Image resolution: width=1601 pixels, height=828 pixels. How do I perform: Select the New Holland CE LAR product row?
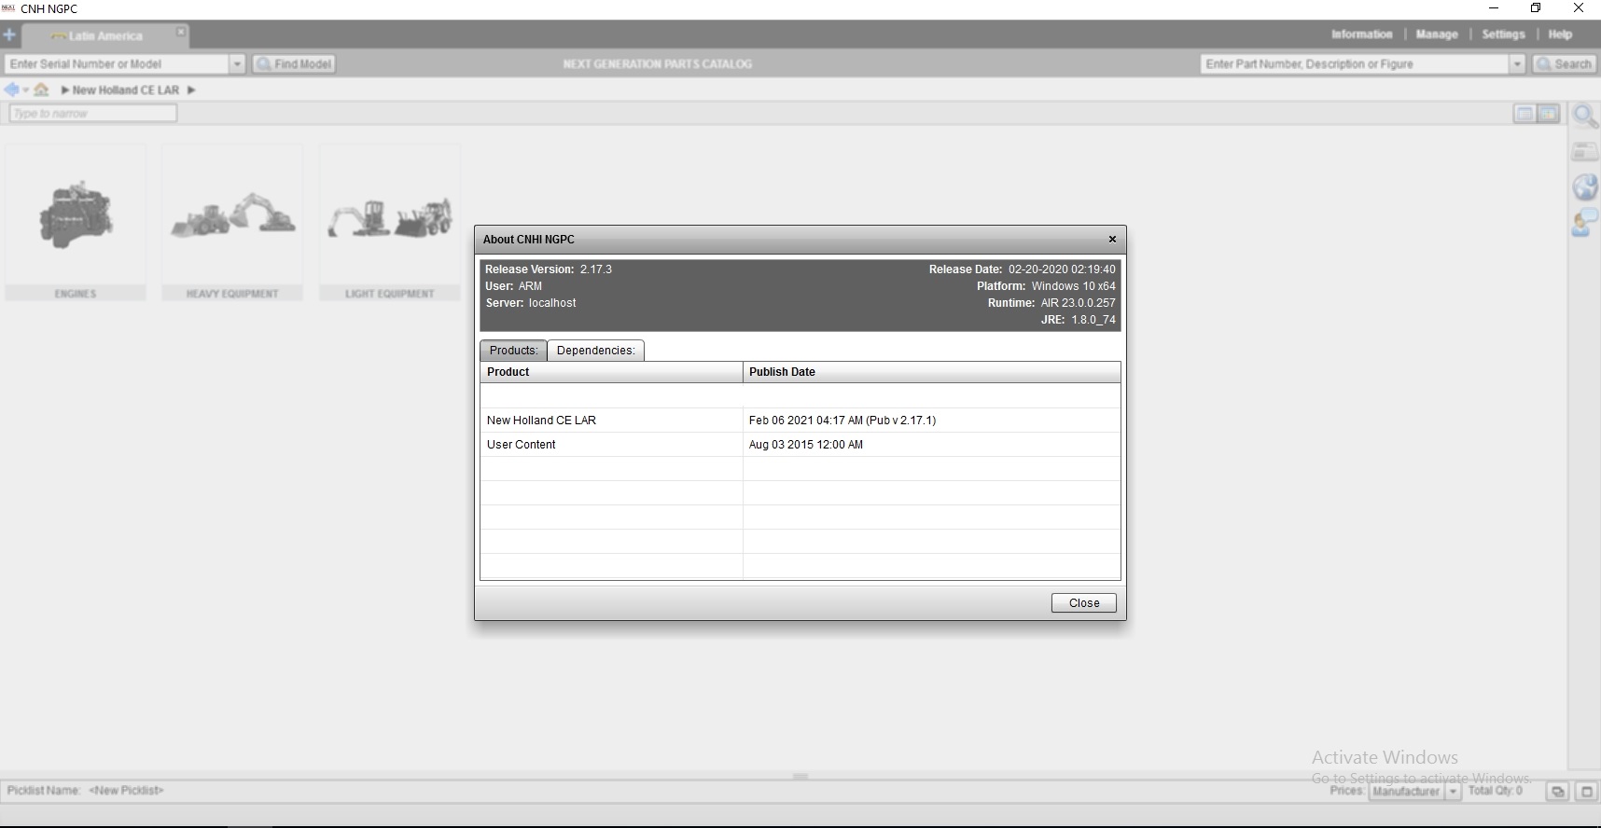click(800, 421)
